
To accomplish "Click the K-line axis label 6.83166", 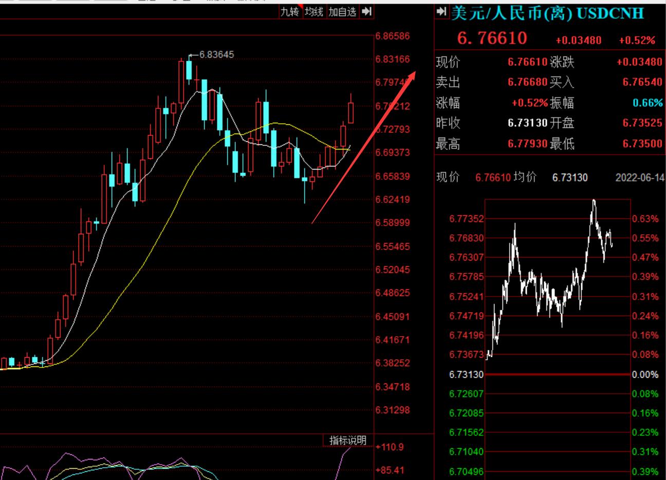I will point(393,59).
